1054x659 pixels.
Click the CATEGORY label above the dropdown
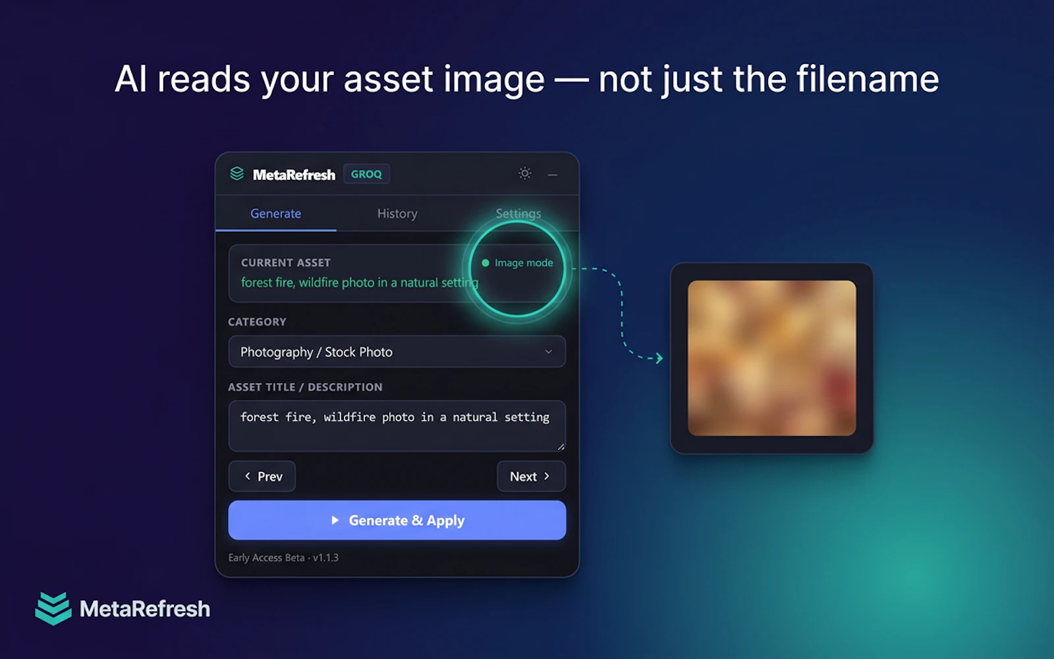coord(257,322)
